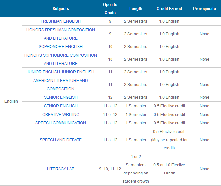Select HONORS SOPHOMORE COMPOSITION AND LITERATURE link
Screen dimensions: 221x186
[x=60, y=59]
